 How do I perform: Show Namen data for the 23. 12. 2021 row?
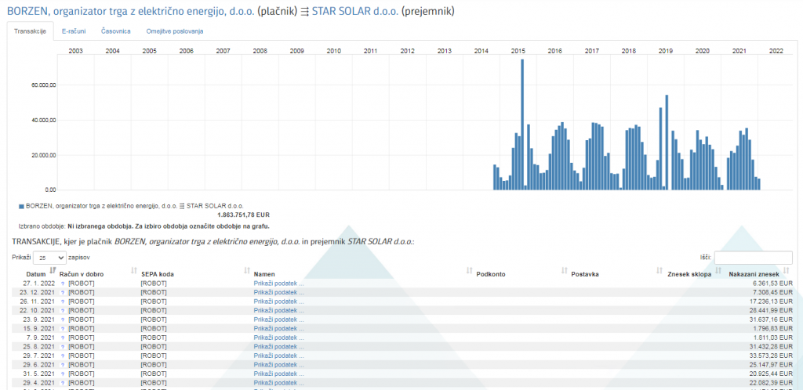pyautogui.click(x=278, y=292)
